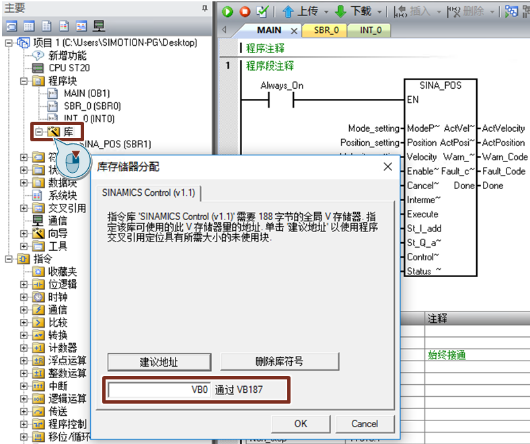Screen dimensions: 530x444
Task: Expand the 工具 tree node
Action: (24, 246)
